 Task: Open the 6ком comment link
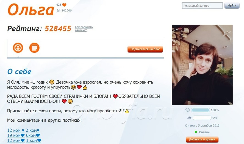(33, 135)
